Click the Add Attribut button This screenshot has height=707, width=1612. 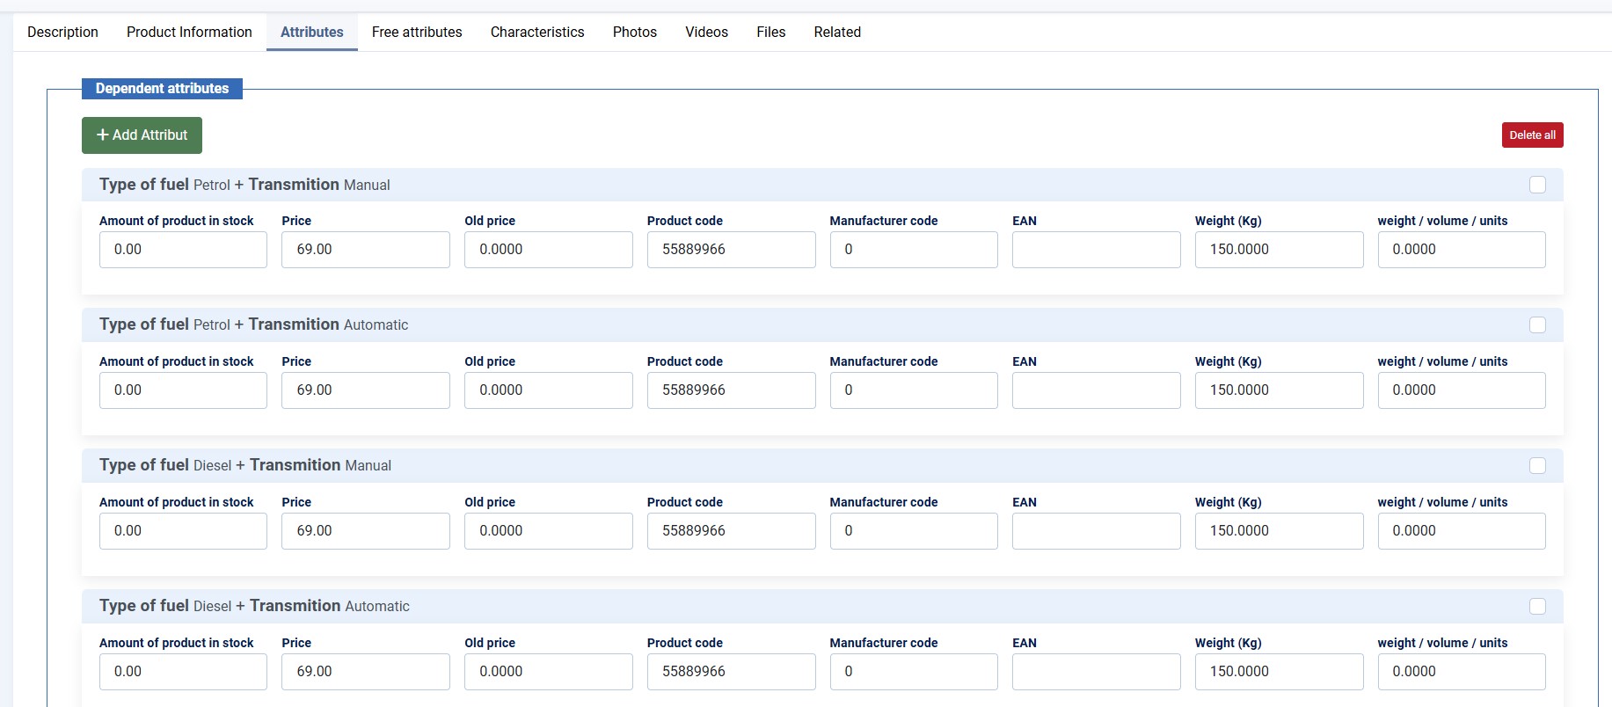tap(142, 135)
